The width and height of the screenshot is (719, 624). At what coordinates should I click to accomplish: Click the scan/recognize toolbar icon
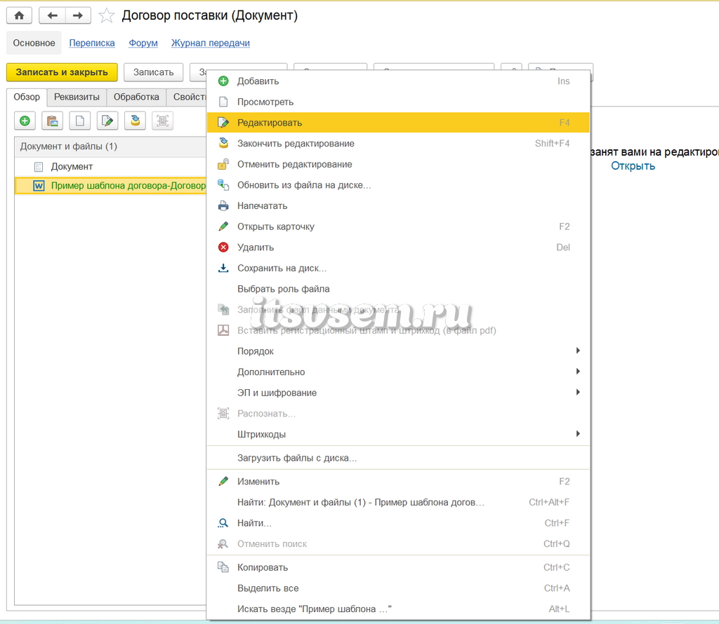162,121
